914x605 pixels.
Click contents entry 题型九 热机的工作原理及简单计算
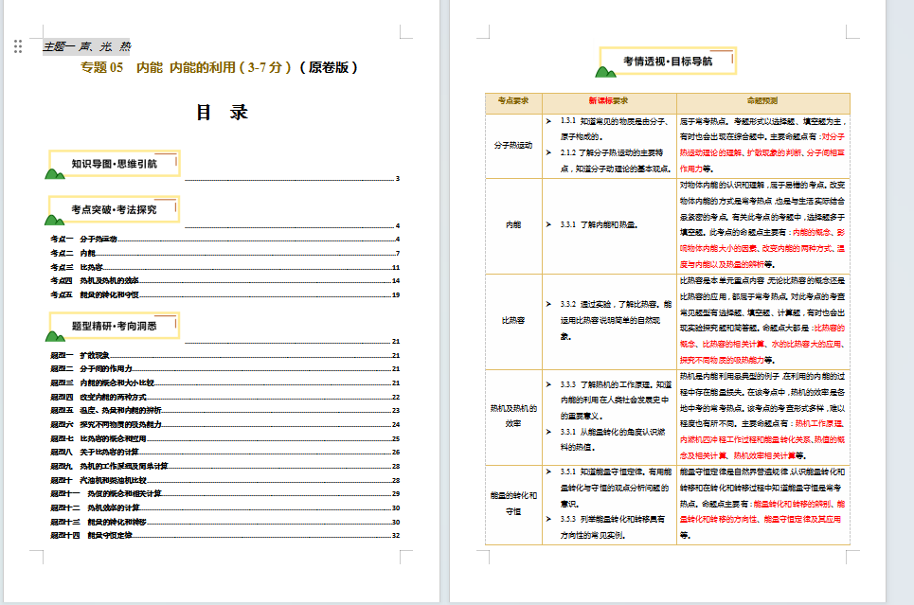(x=225, y=466)
